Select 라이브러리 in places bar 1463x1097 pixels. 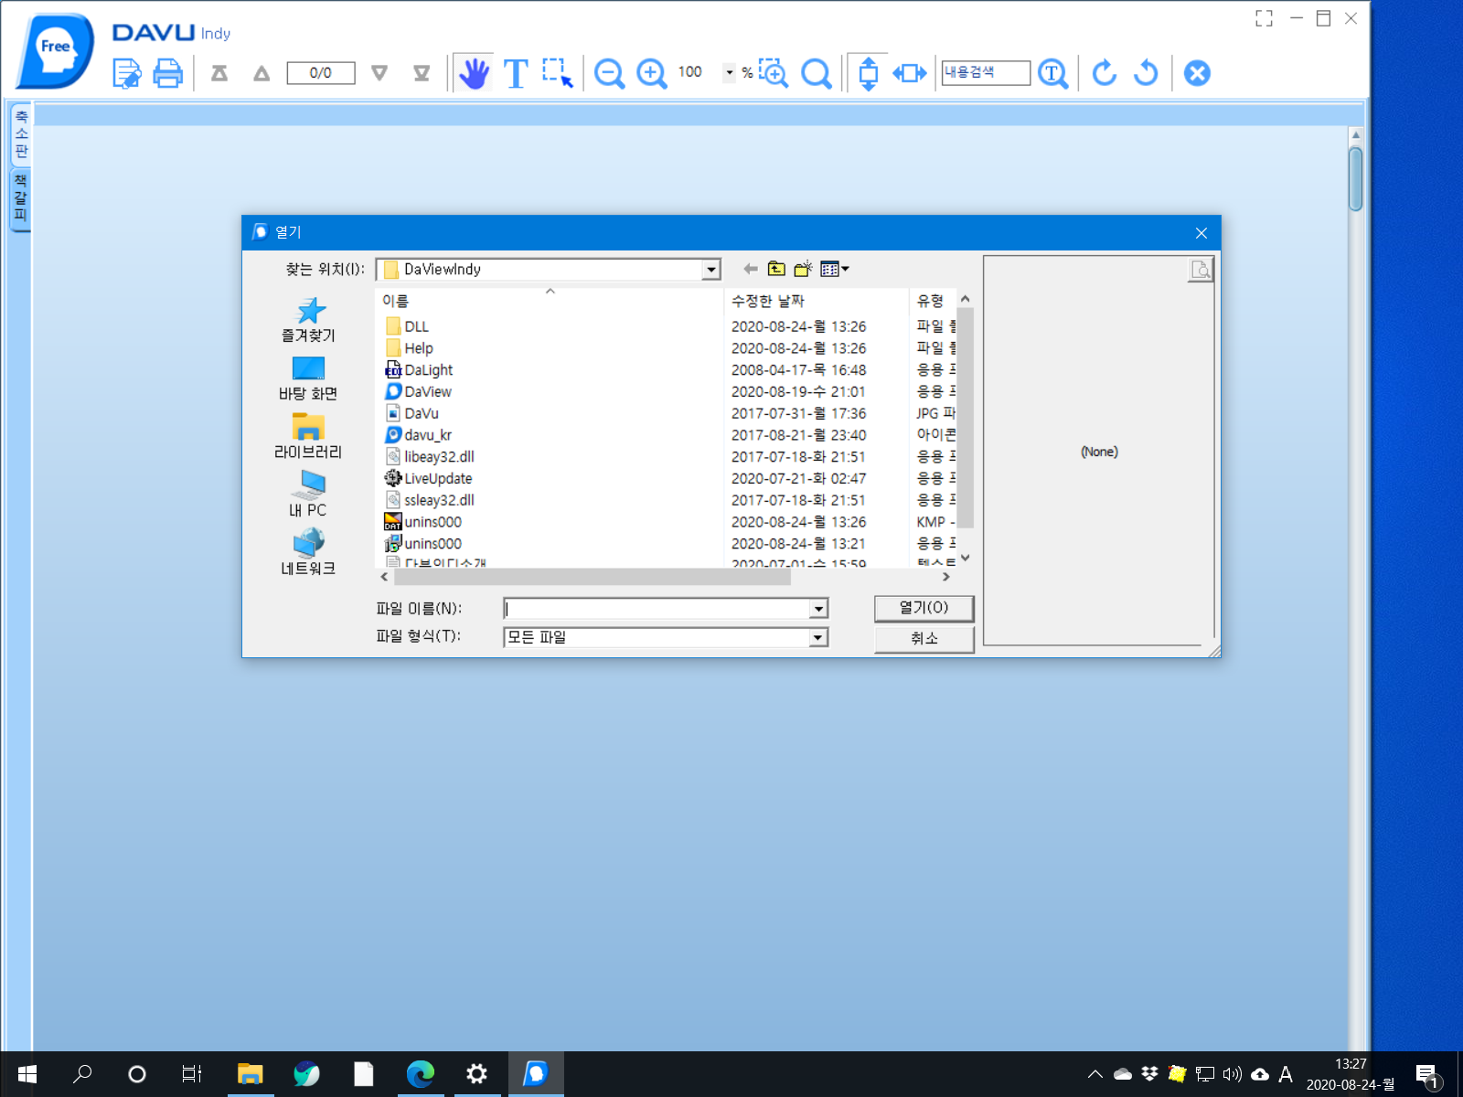[x=308, y=436]
